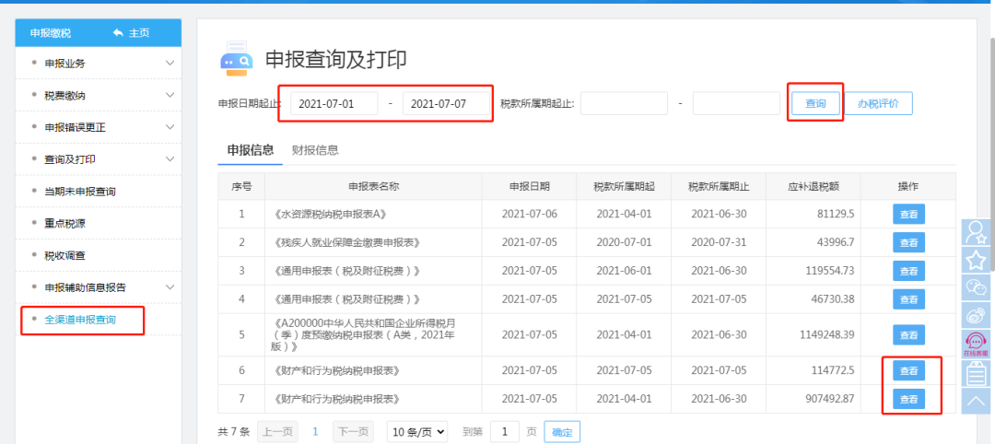Click the 税款所属期 end date field
Screen dimensions: 995x444
coord(736,103)
